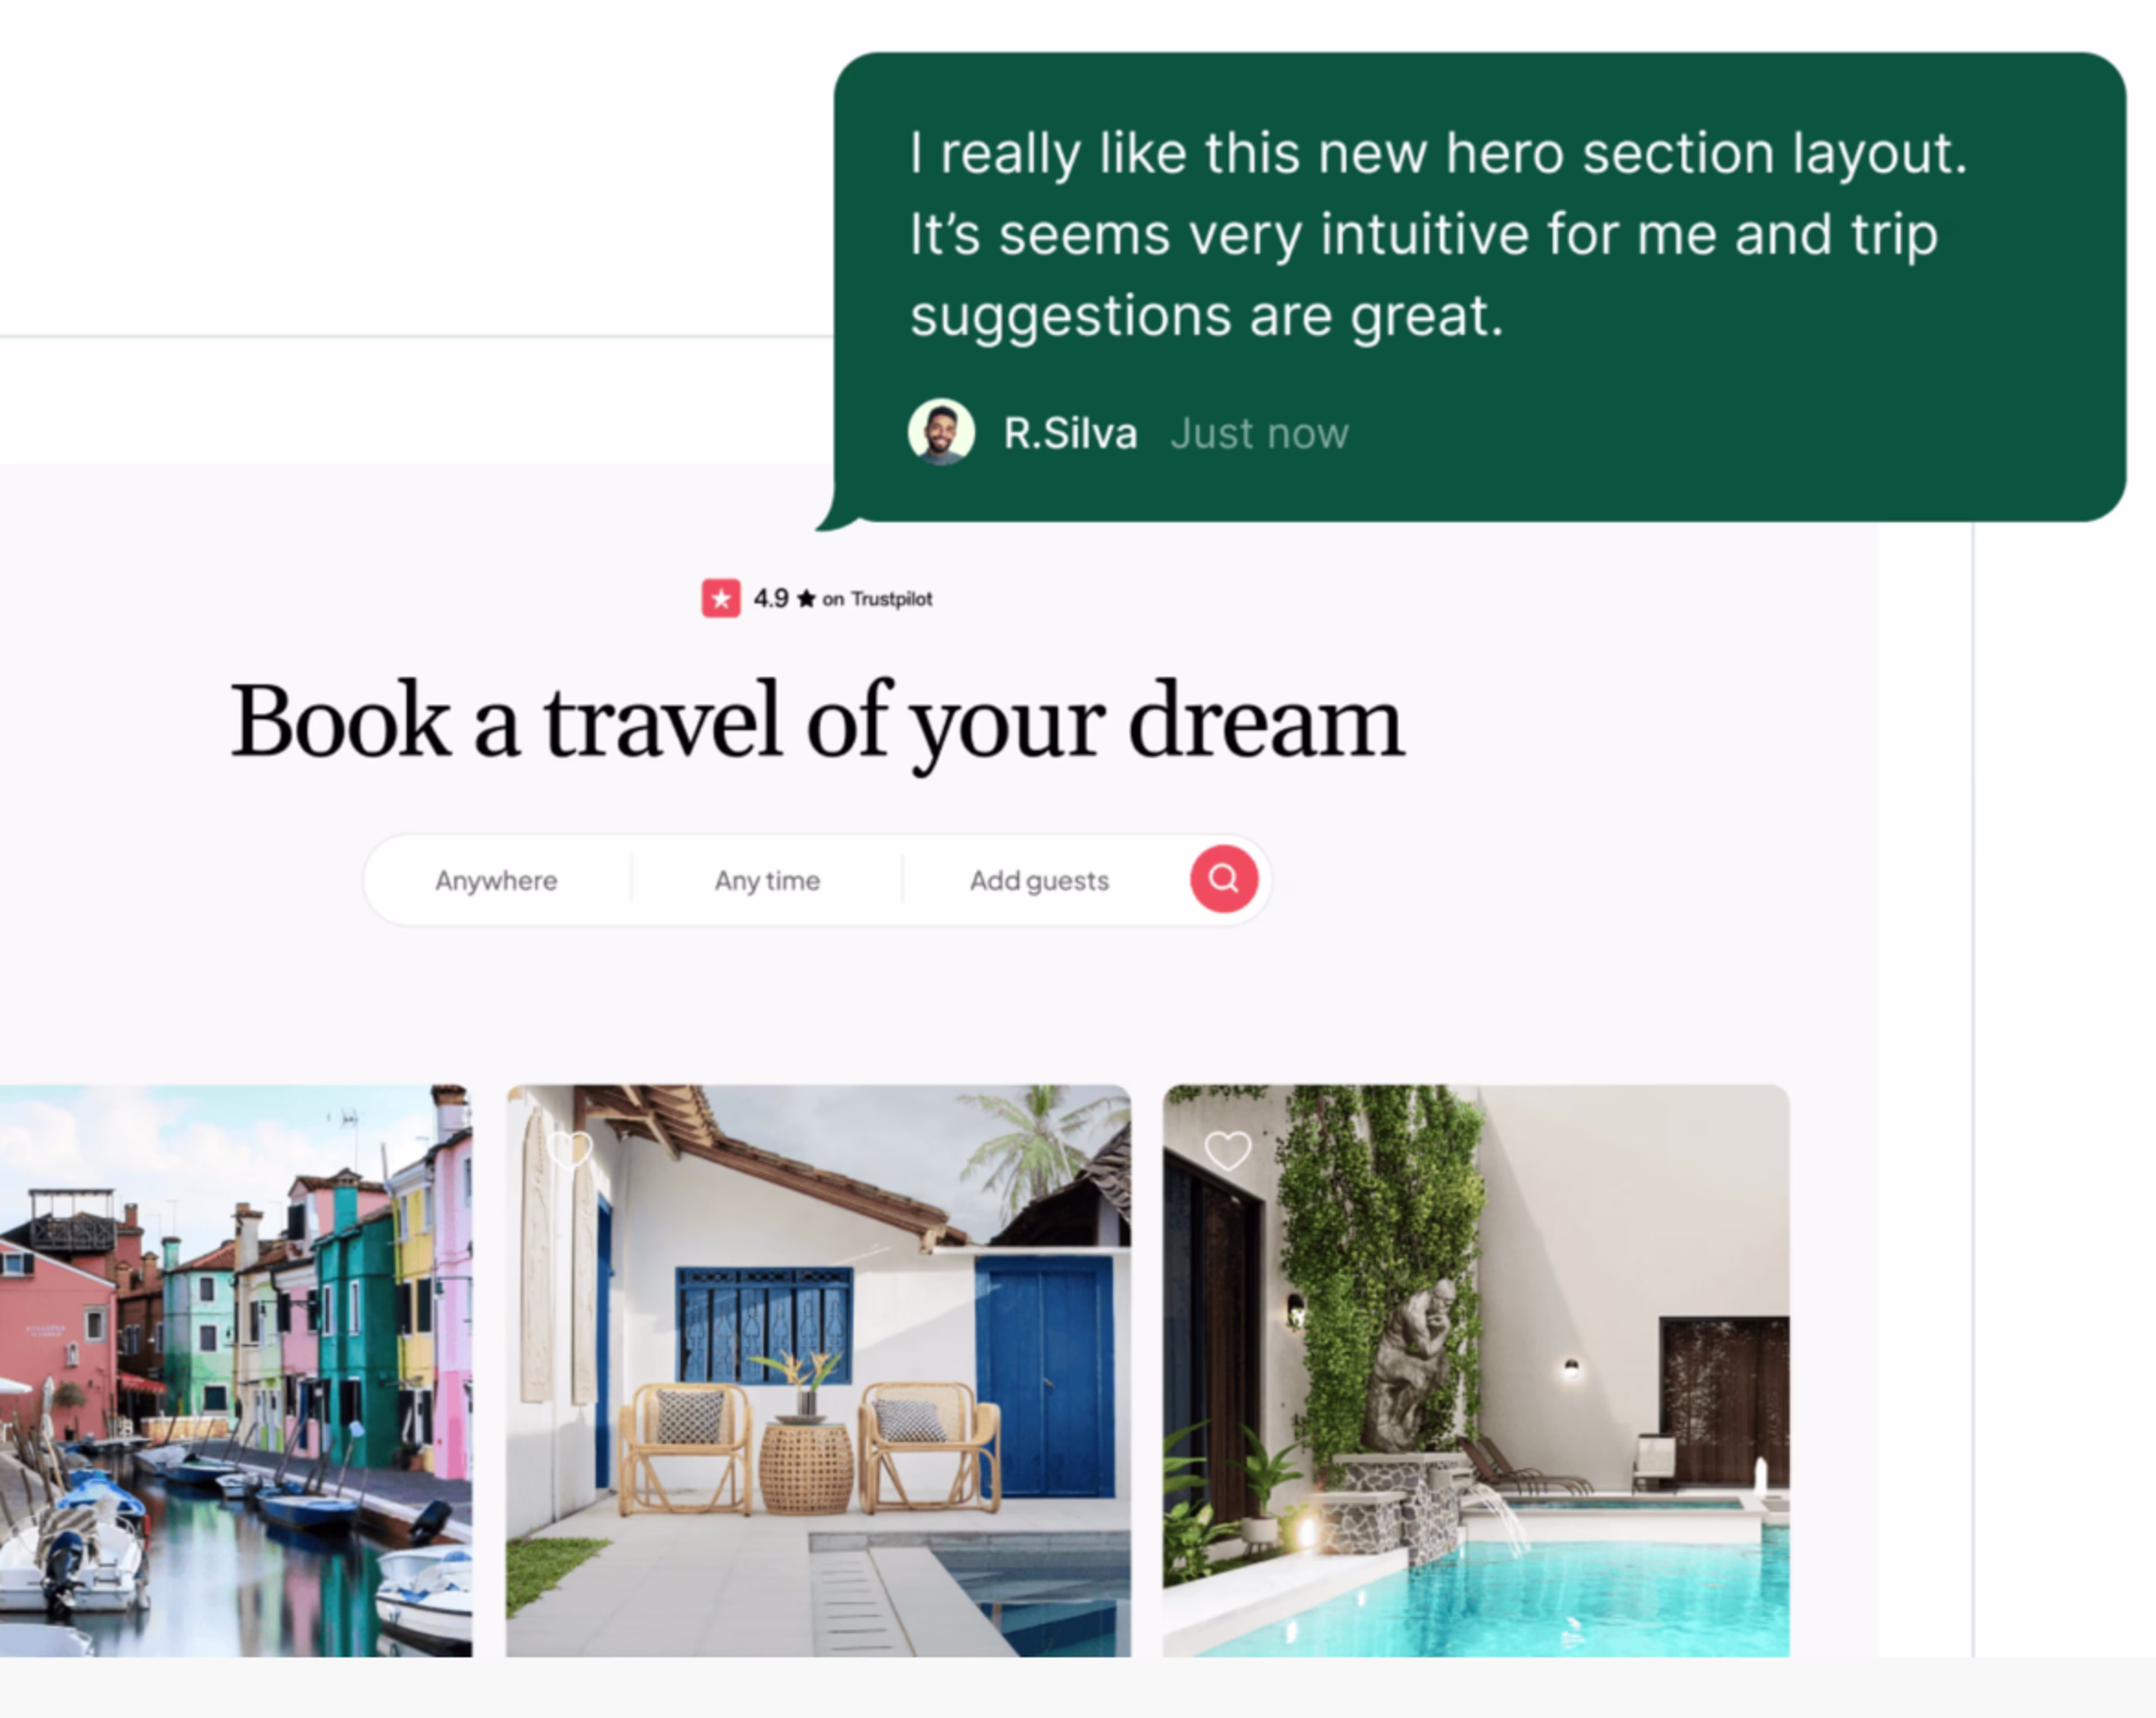Click the red Trustpilot star logo
Viewport: 2156px width, 1718px height.
pos(721,598)
